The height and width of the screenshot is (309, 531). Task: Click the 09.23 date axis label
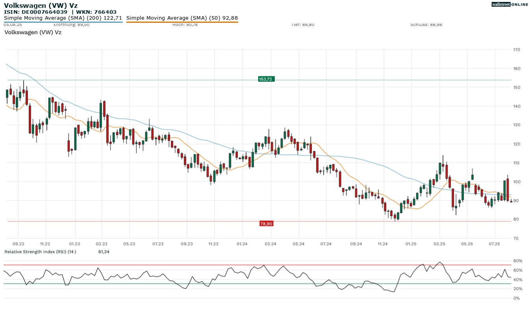[x=187, y=244]
